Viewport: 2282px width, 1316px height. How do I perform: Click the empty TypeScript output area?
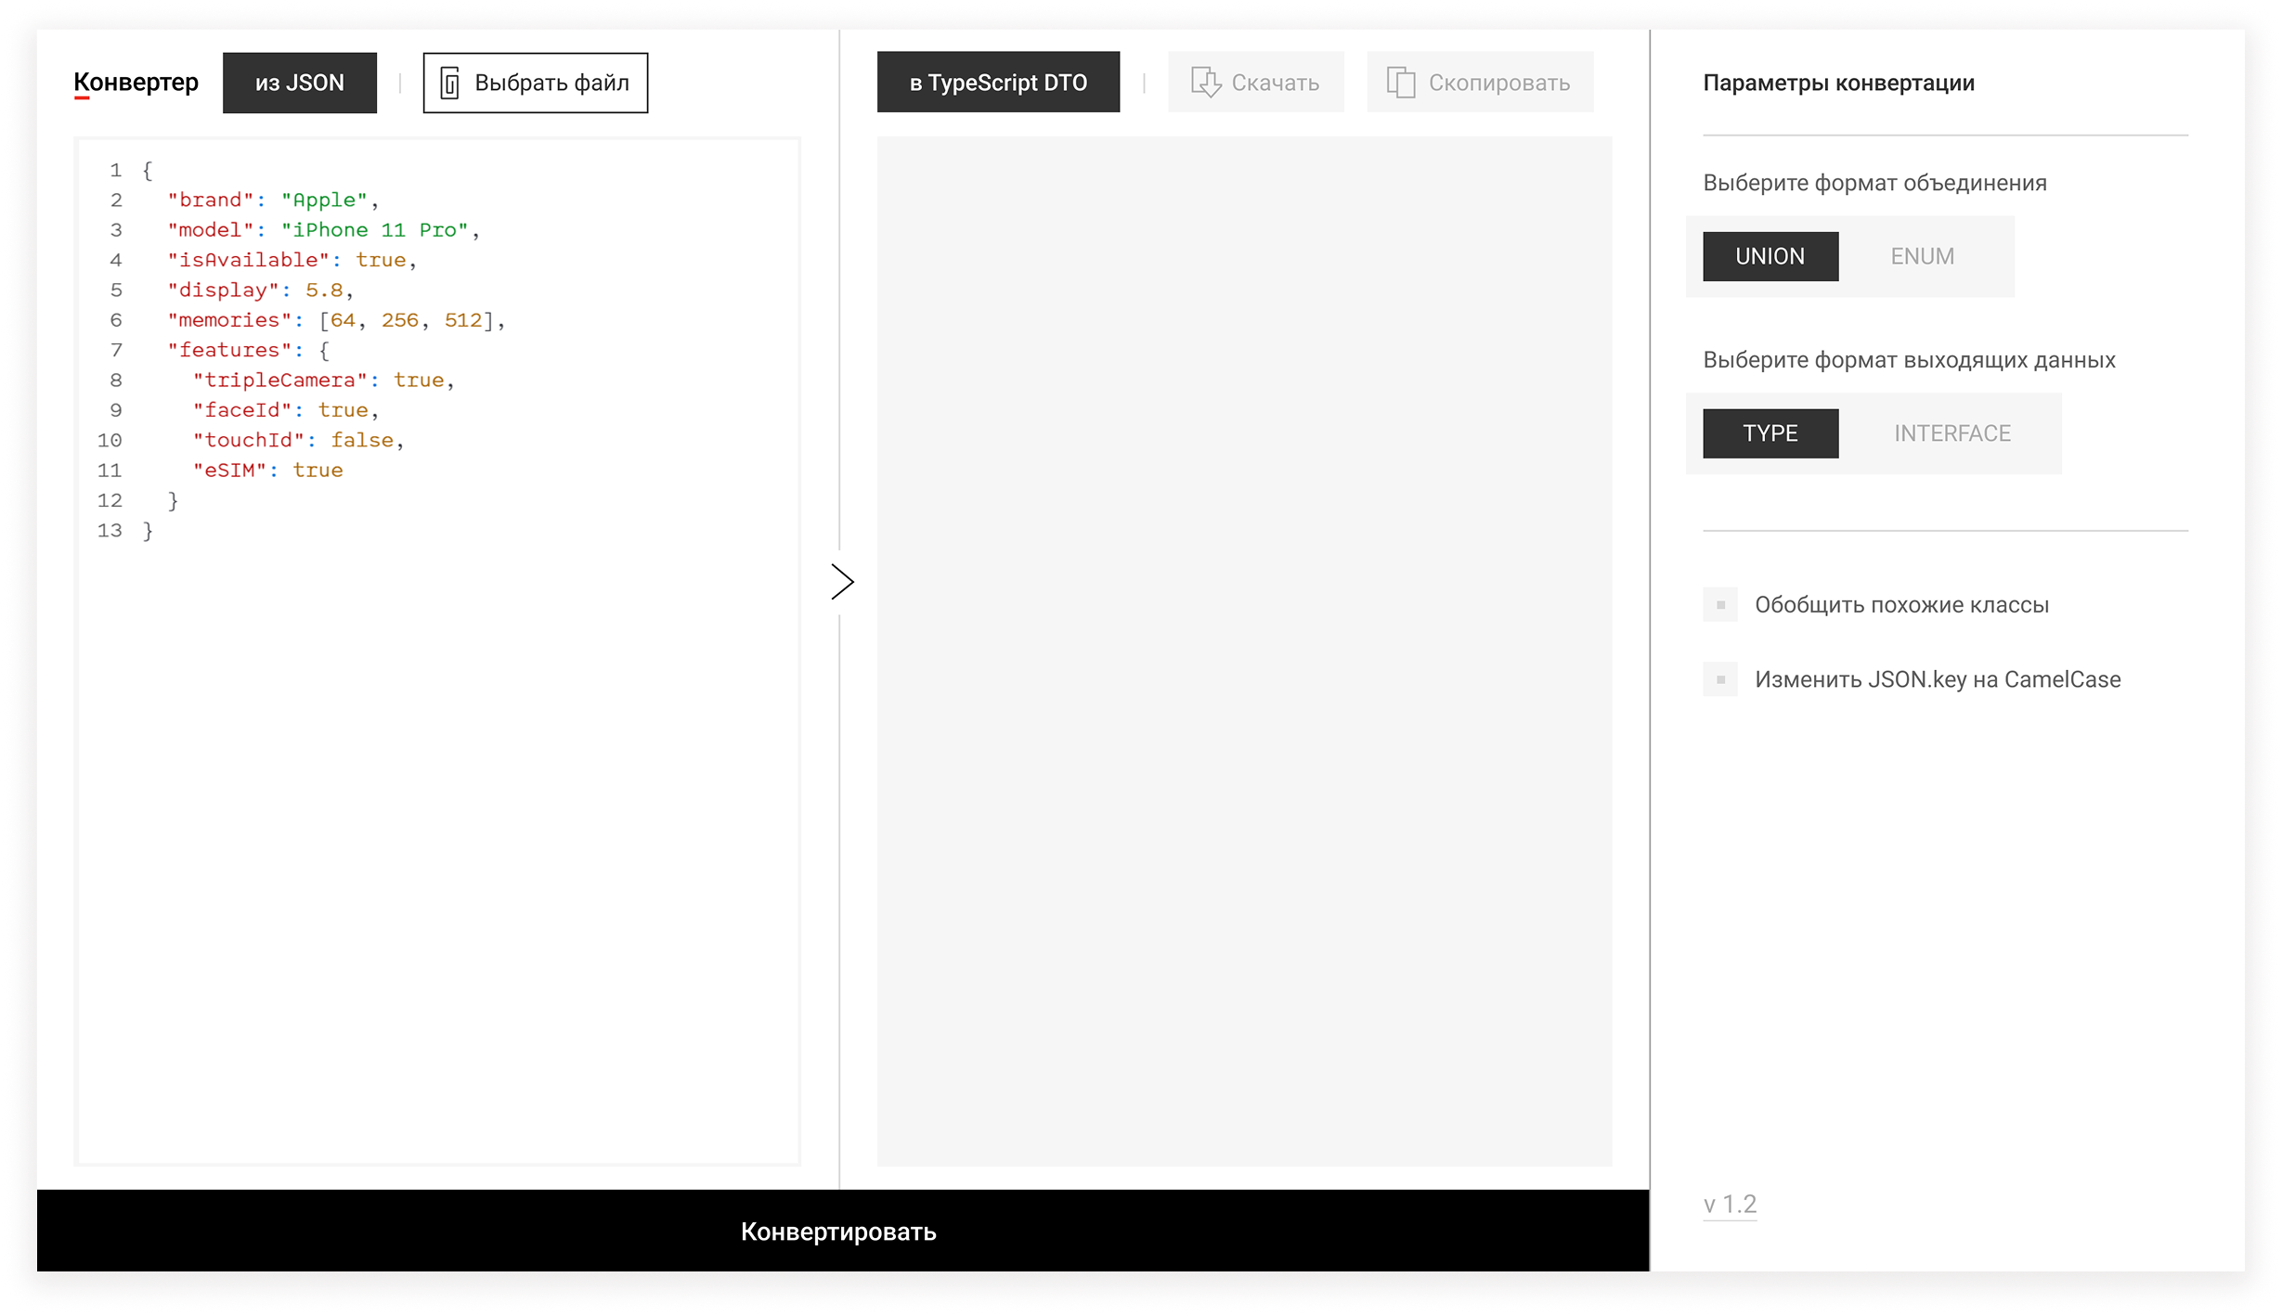tap(1244, 650)
